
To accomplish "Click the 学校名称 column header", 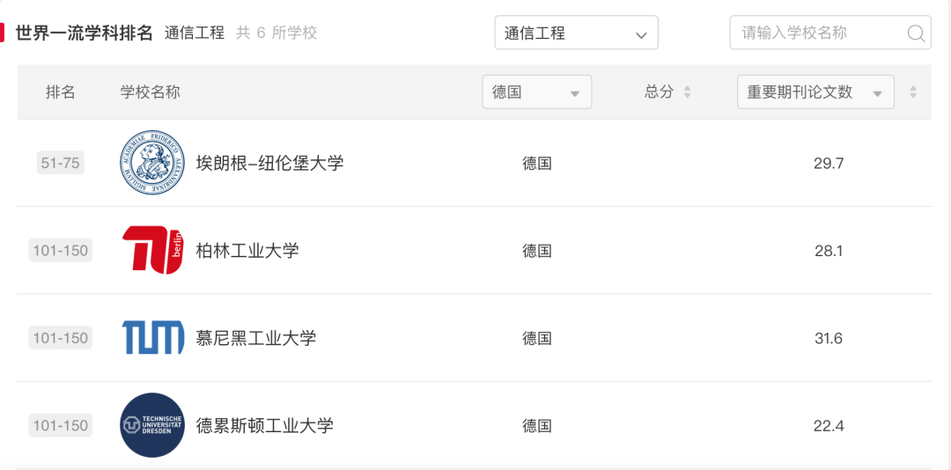I will [x=150, y=92].
